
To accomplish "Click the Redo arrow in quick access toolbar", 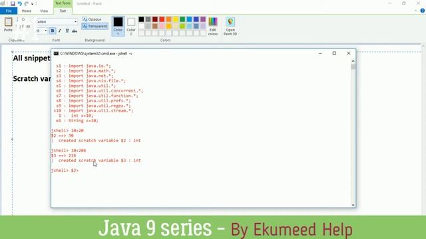I will tap(27, 4).
